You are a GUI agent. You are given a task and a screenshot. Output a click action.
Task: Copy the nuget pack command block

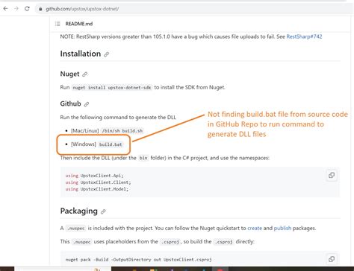332,259
